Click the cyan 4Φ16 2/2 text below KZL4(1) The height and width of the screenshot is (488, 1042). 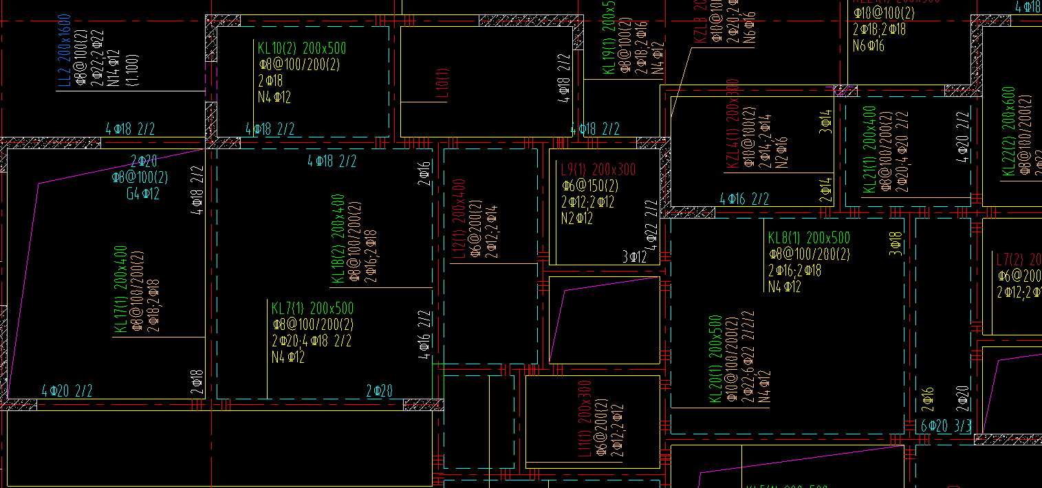744,199
